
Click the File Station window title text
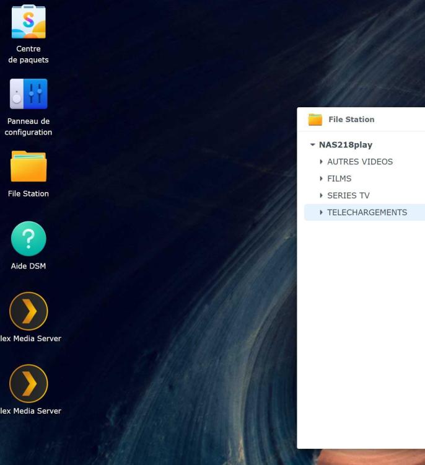tap(351, 120)
